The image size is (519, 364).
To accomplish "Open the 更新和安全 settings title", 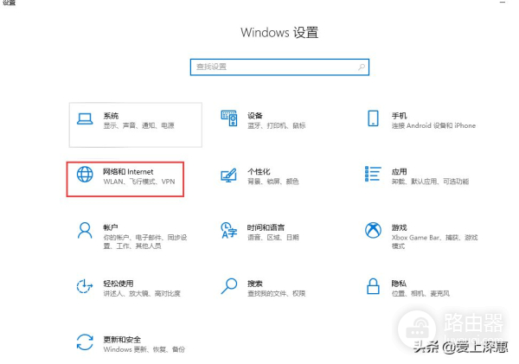I will pos(122,340).
